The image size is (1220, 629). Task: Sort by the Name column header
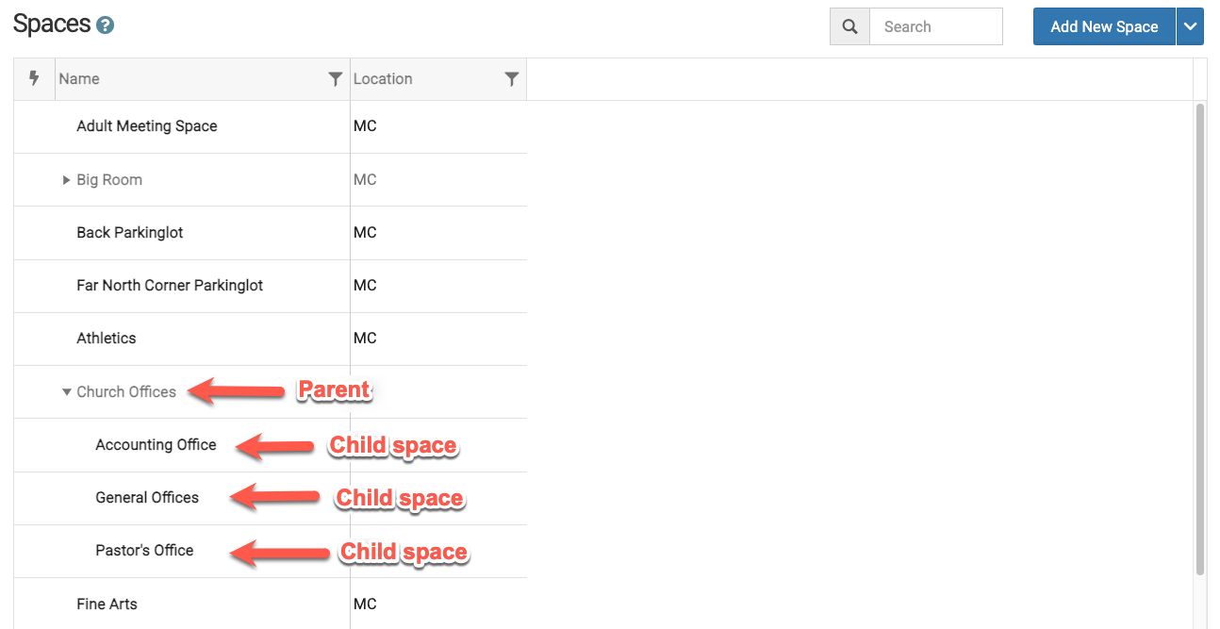tap(79, 79)
